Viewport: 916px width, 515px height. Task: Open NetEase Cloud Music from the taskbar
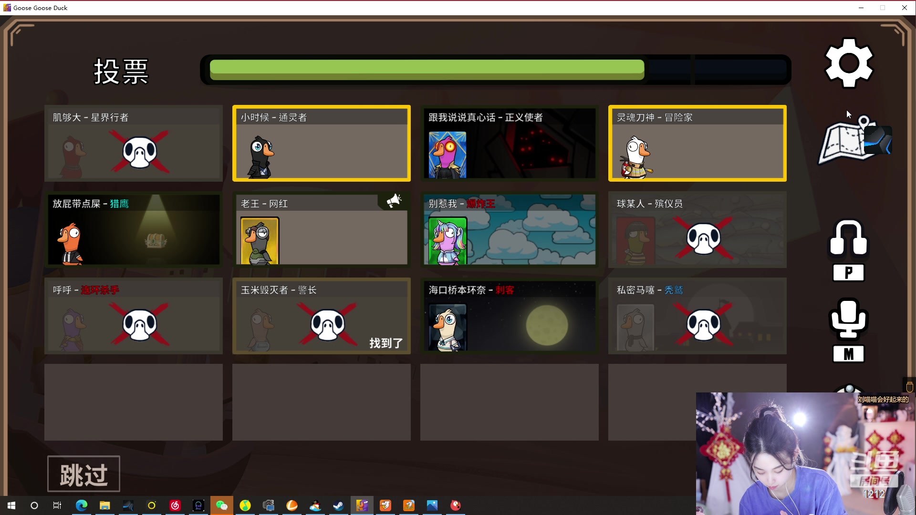pos(175,505)
